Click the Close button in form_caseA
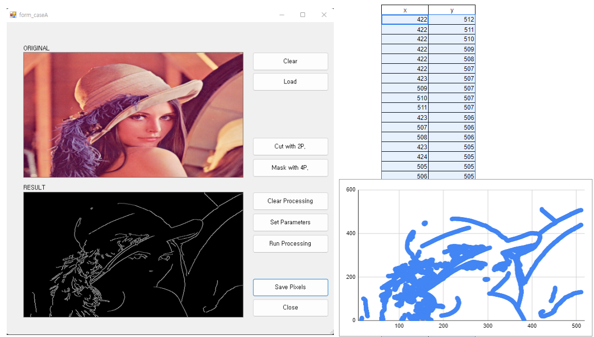This screenshot has height=337, width=594. [290, 308]
